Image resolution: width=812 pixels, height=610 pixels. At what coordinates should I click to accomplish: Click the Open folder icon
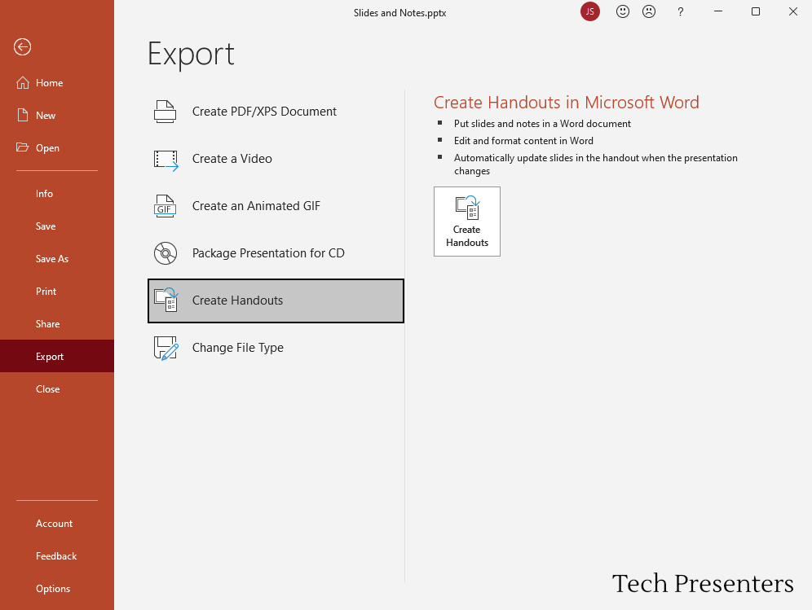click(x=22, y=147)
